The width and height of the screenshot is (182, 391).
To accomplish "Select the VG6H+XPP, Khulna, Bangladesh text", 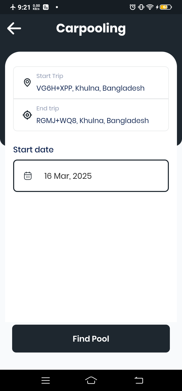I will (90, 88).
